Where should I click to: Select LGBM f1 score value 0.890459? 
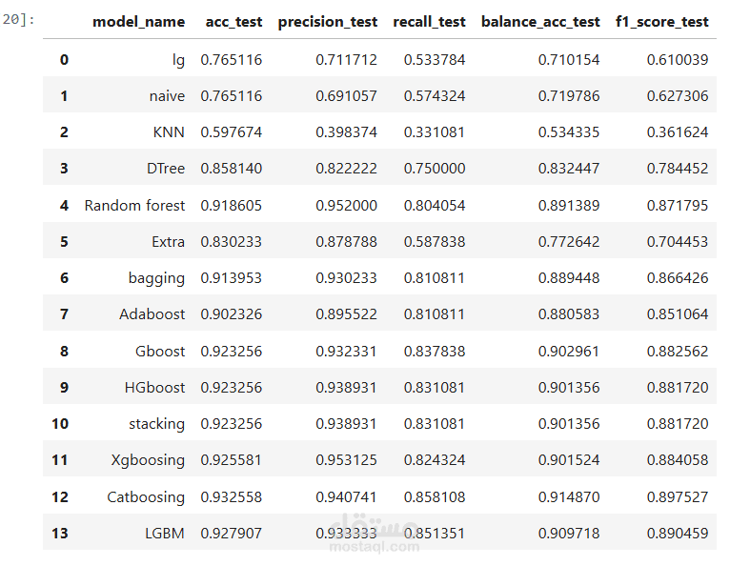pos(677,533)
